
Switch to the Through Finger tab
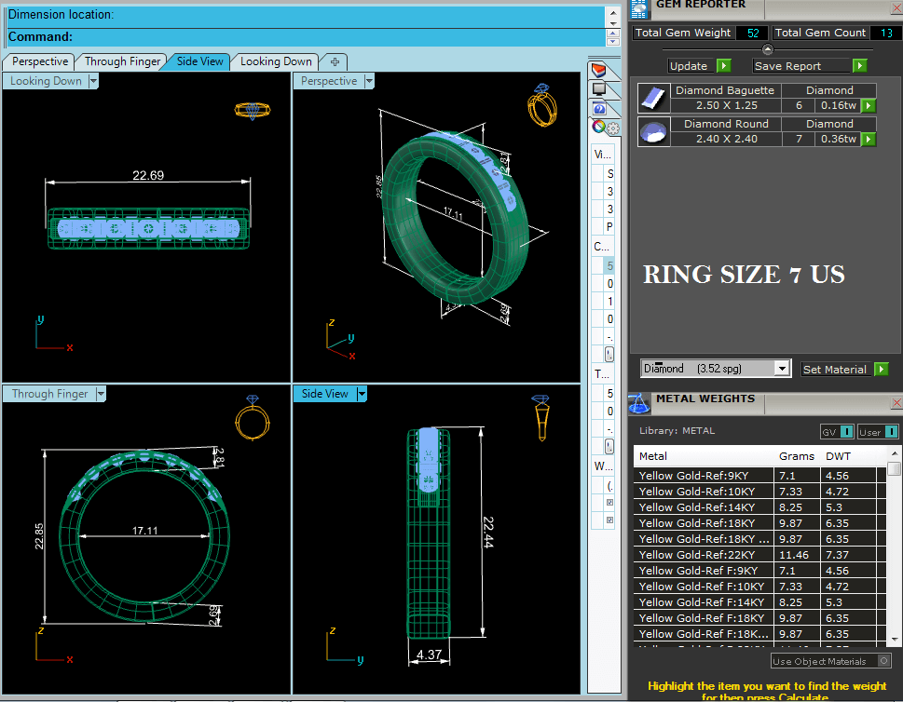(x=122, y=61)
